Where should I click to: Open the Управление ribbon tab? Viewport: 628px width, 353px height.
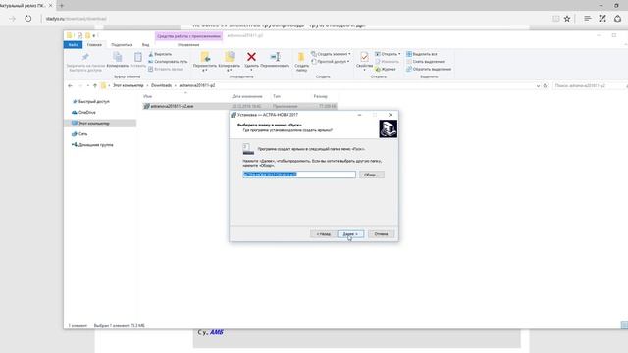pyautogui.click(x=188, y=45)
